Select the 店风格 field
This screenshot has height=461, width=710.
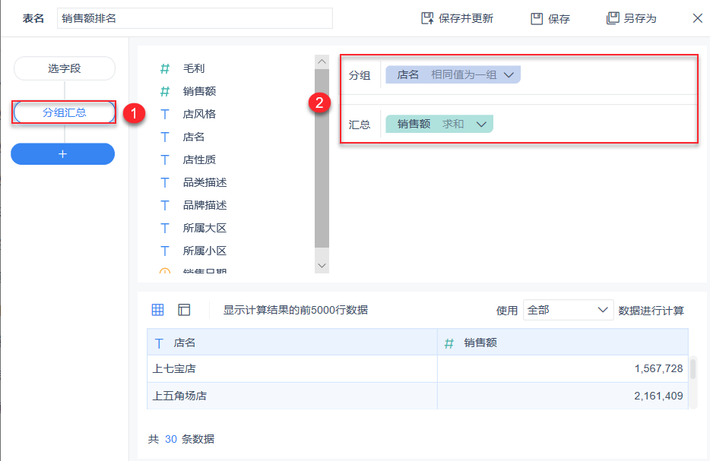pyautogui.click(x=199, y=114)
